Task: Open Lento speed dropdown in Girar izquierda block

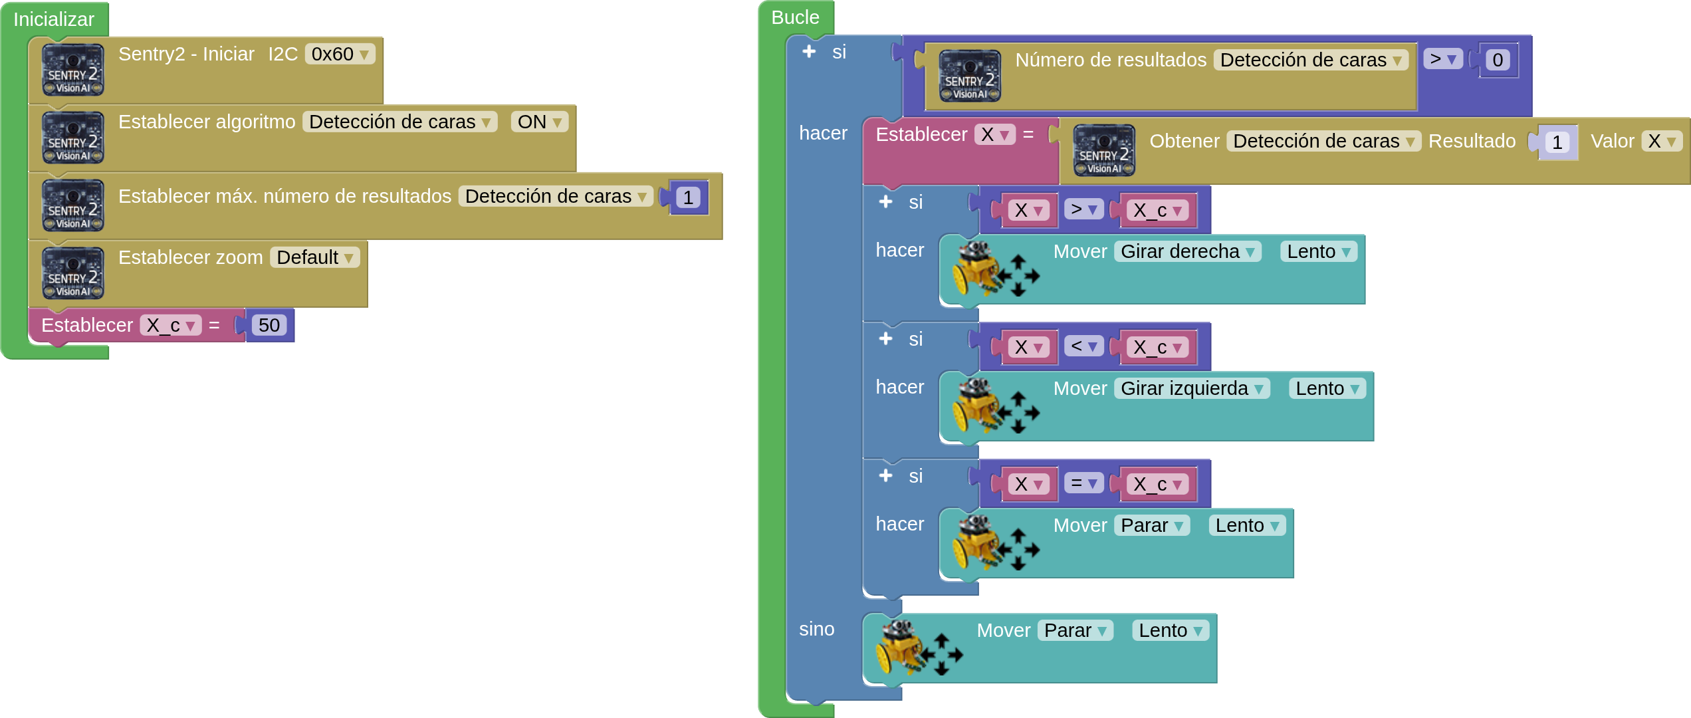Action: [x=1327, y=388]
